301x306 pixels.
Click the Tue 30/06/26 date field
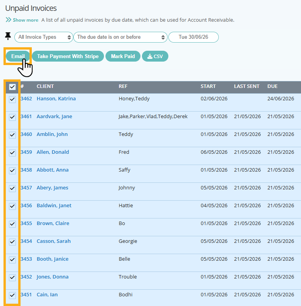point(194,37)
